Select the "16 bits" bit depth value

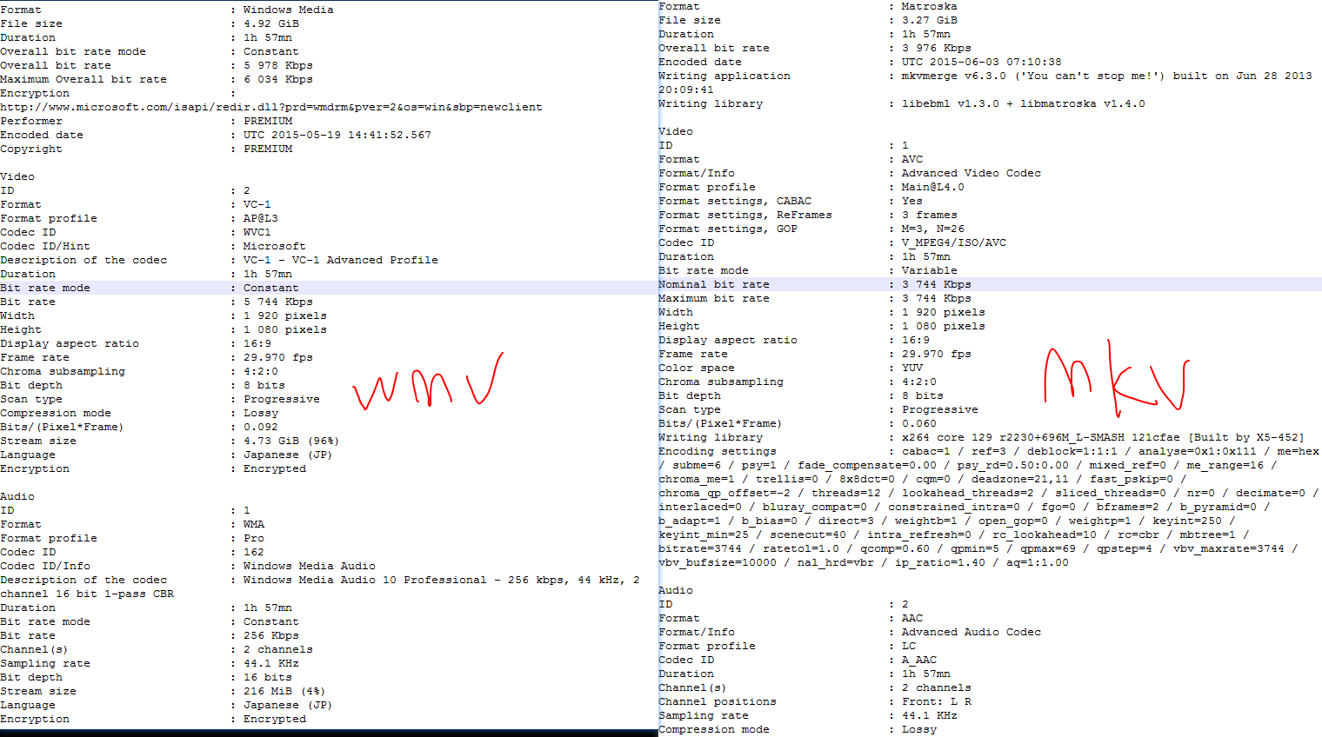[x=267, y=677]
